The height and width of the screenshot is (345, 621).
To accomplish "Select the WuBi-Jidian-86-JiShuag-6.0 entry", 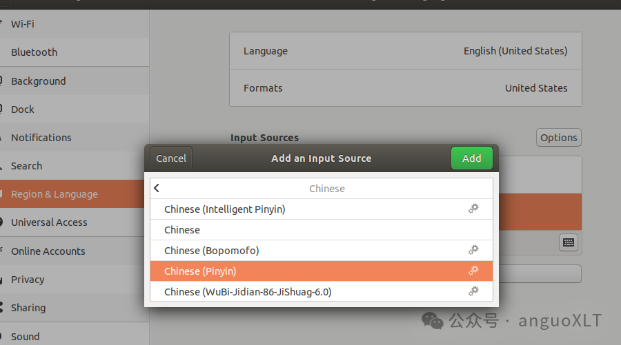I will tap(321, 292).
